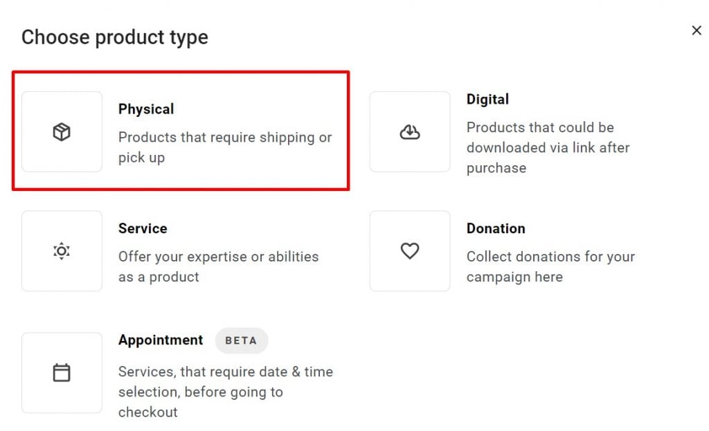Viewport: 709px width, 431px height.
Task: Close the product type dialog
Action: (696, 30)
